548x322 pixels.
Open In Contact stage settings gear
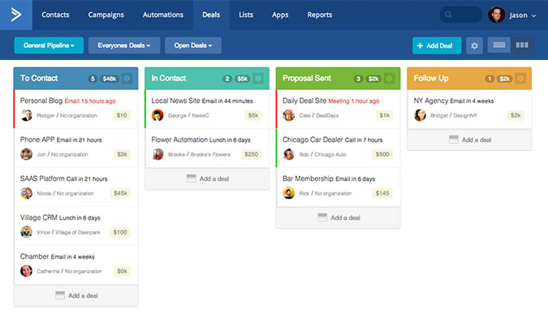[x=258, y=78]
